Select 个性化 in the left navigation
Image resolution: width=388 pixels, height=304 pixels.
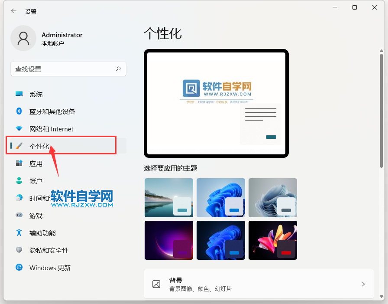[x=39, y=146]
